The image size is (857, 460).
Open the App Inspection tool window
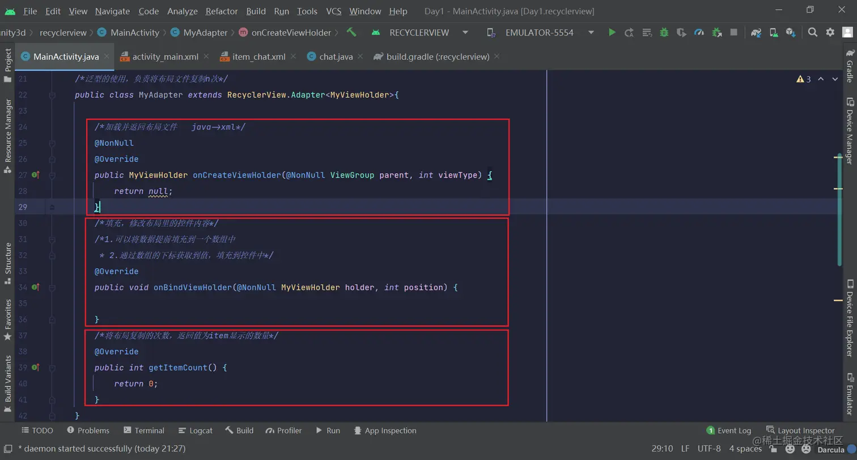click(x=385, y=431)
